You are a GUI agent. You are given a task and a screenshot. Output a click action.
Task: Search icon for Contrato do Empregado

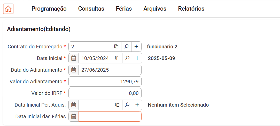pos(126,47)
